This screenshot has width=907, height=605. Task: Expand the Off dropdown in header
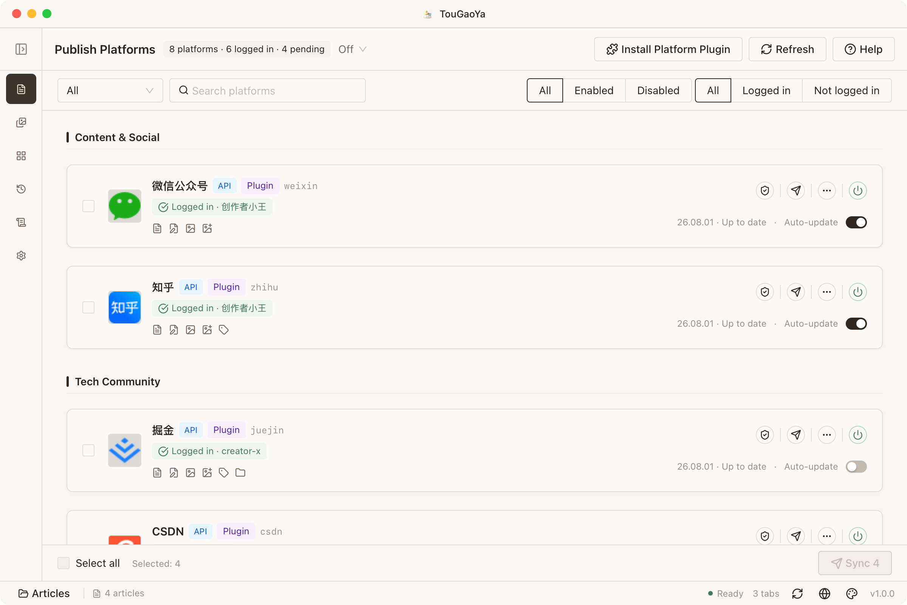tap(352, 50)
